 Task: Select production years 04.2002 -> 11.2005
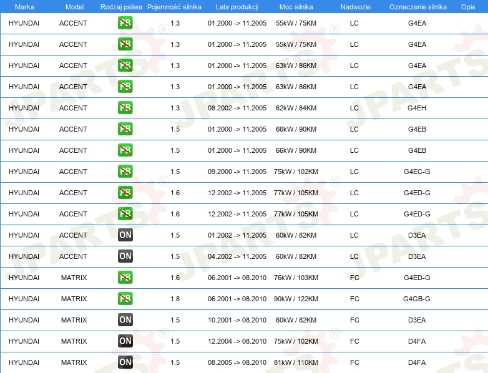tap(237, 256)
